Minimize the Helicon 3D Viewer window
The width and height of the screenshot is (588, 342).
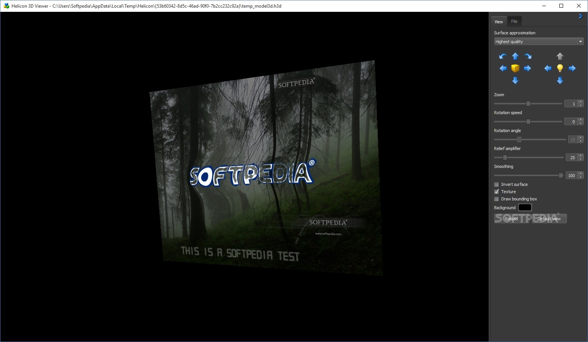(x=544, y=6)
